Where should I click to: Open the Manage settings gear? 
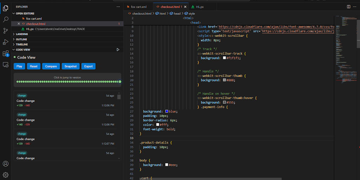tap(6, 175)
